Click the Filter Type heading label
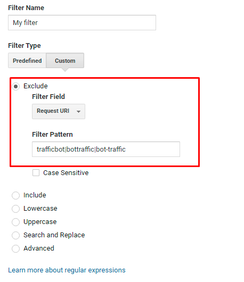 (25, 46)
